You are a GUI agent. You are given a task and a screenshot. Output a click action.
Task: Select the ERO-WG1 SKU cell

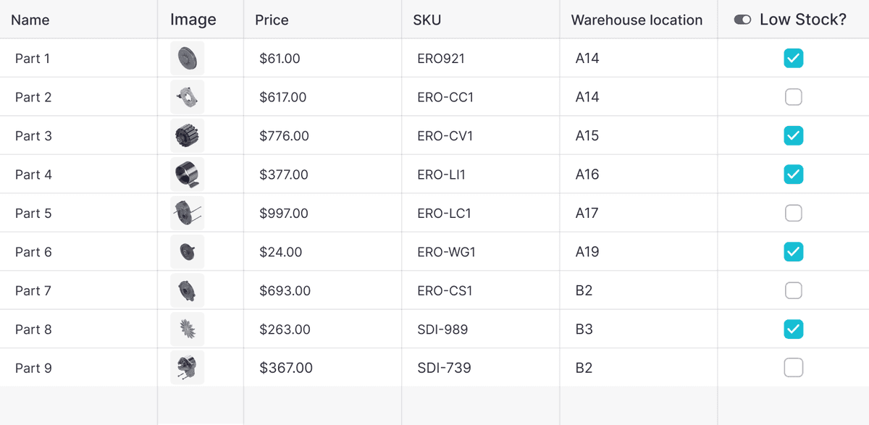[446, 252]
